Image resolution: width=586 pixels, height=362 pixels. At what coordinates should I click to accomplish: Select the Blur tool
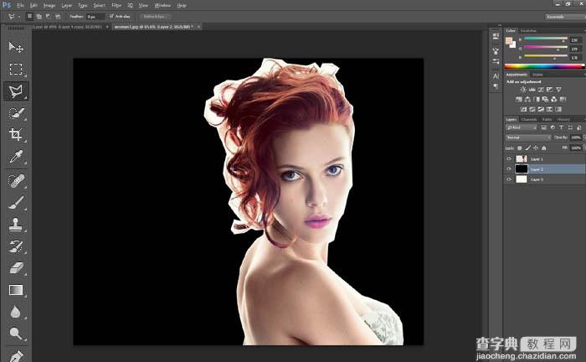(16, 312)
